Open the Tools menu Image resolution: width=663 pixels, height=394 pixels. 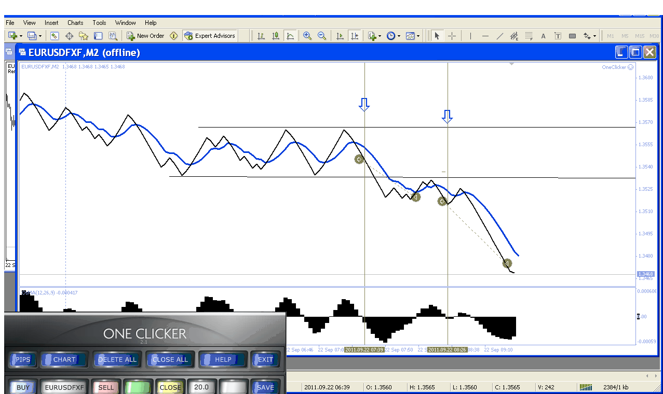pos(99,23)
